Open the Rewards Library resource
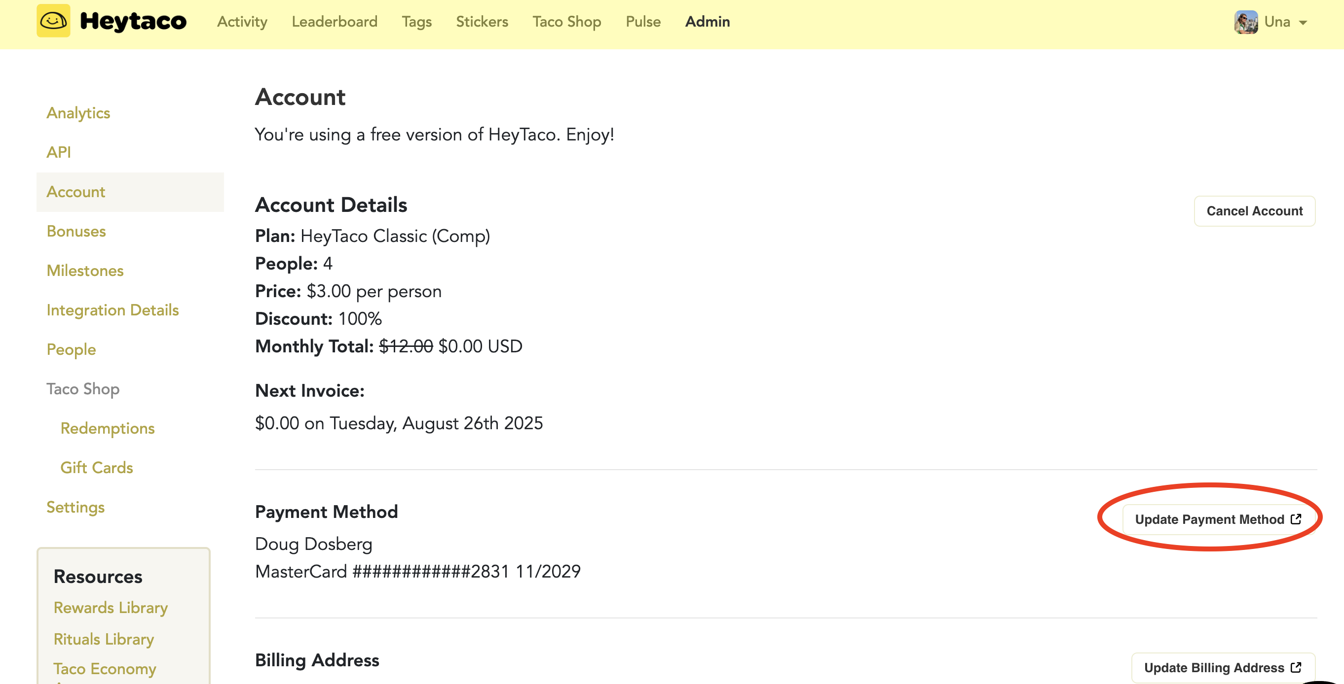Viewport: 1344px width, 684px height. pos(111,608)
